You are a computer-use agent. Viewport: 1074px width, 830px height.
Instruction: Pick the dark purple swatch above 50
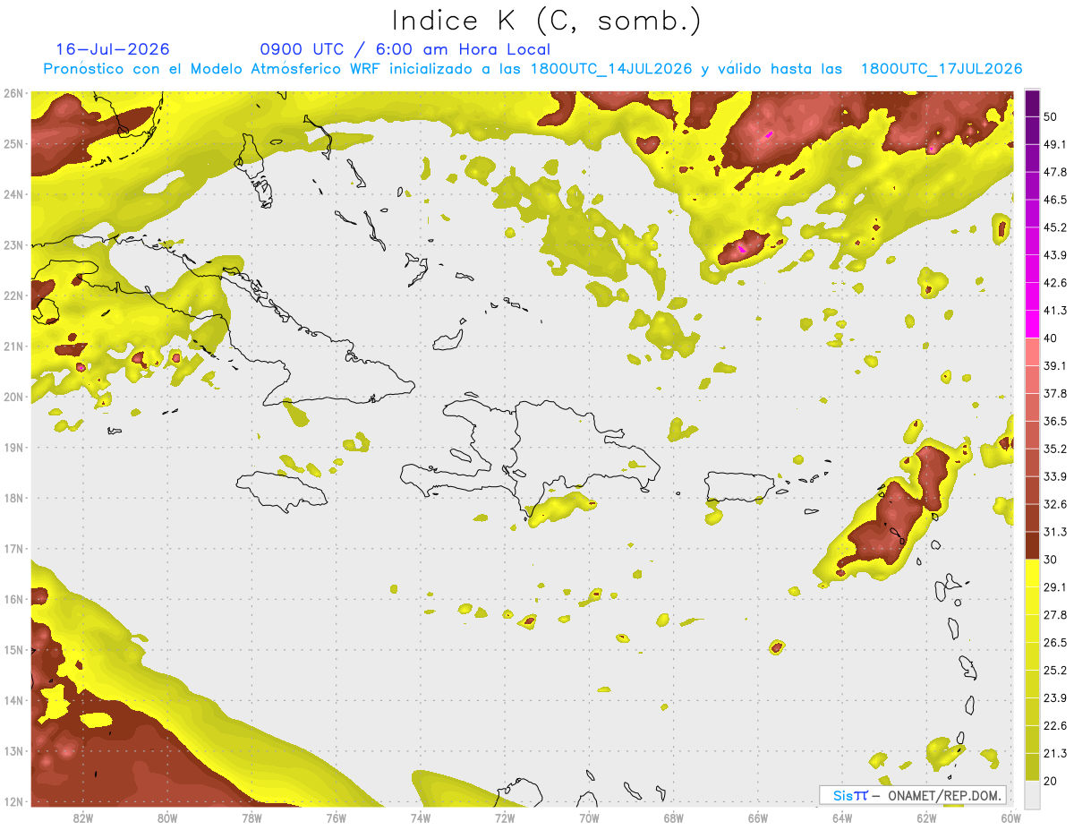[1032, 104]
